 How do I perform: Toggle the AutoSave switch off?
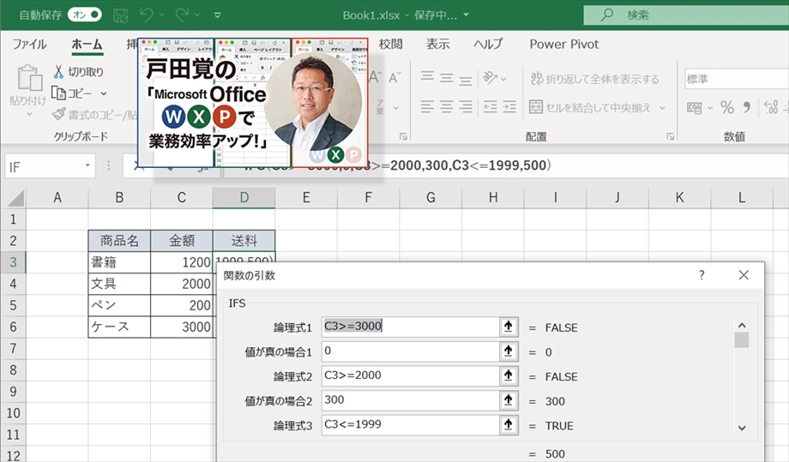click(x=85, y=15)
